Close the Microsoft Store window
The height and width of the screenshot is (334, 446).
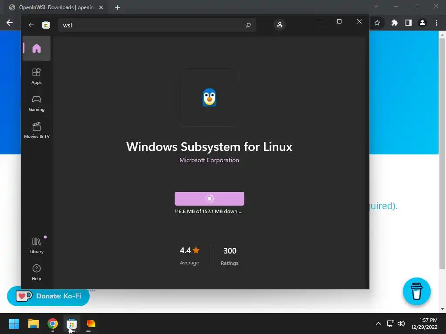(x=359, y=21)
